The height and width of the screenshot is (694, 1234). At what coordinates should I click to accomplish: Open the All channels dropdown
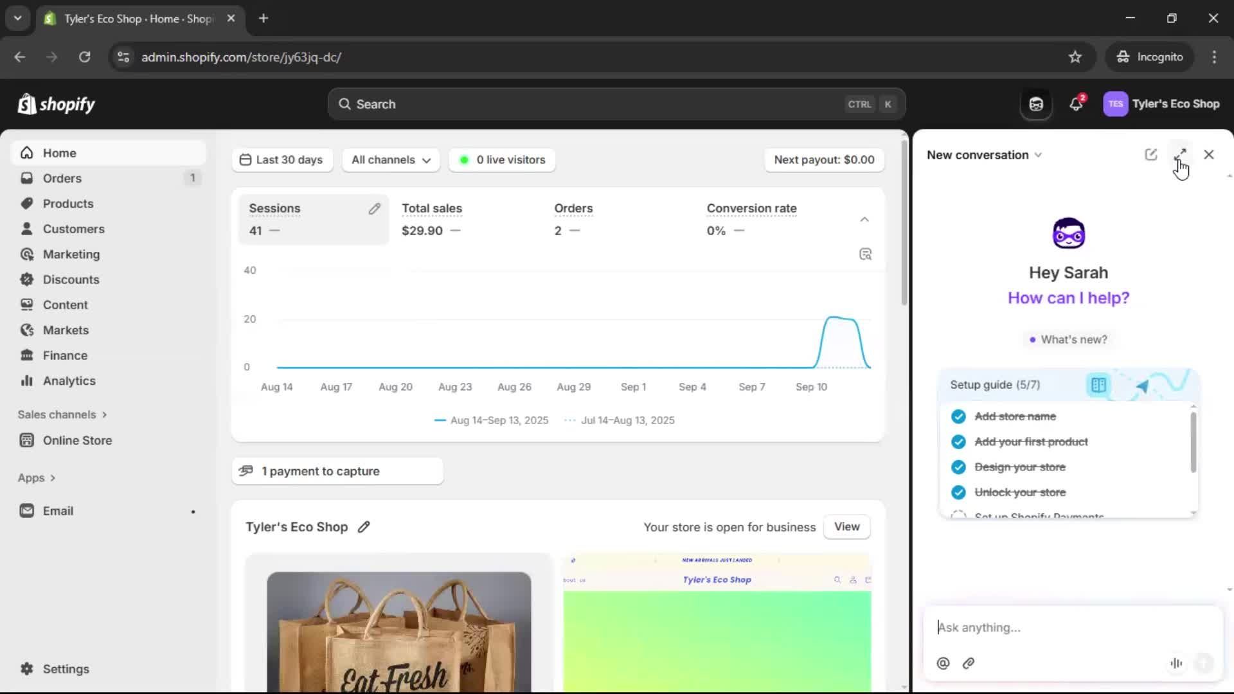pyautogui.click(x=391, y=160)
